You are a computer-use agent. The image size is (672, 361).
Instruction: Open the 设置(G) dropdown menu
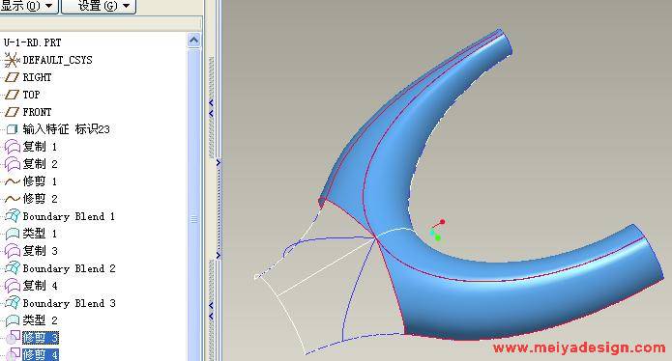pos(99,7)
